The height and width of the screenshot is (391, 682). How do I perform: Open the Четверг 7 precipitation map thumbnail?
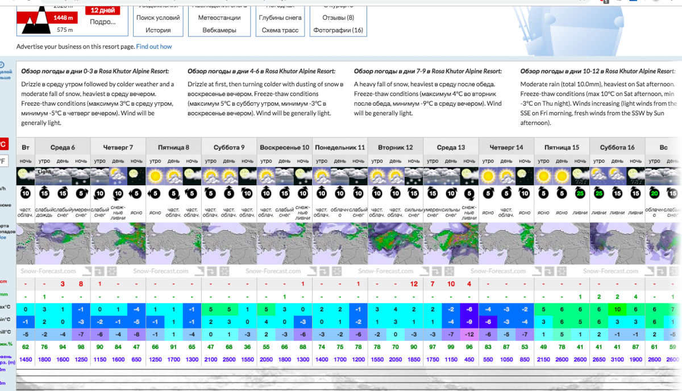(x=118, y=244)
